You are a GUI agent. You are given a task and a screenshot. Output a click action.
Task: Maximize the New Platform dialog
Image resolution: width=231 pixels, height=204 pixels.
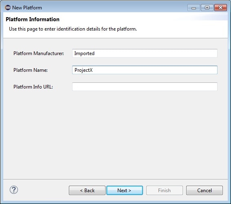(x=207, y=7)
